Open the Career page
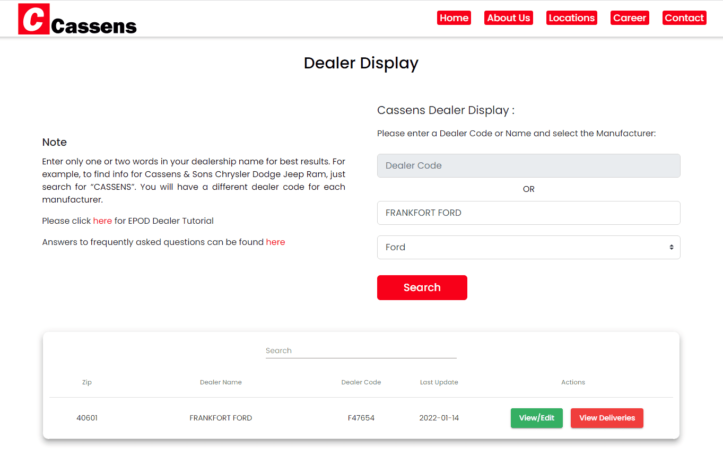The image size is (723, 465). pos(629,18)
